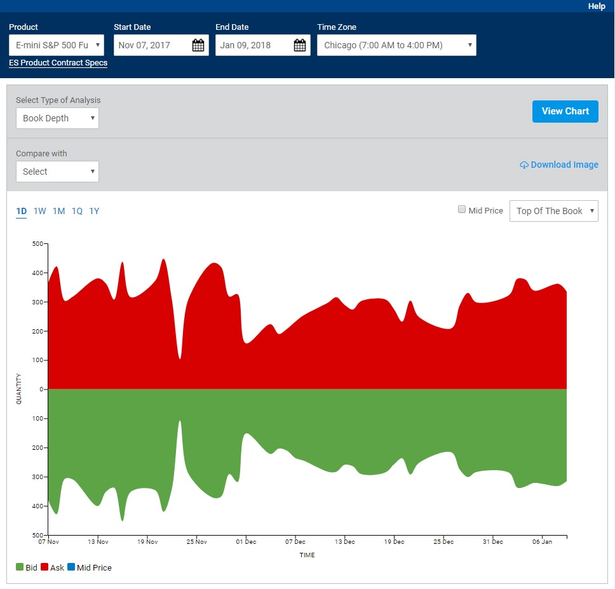Click the cloud download icon

[x=524, y=165]
